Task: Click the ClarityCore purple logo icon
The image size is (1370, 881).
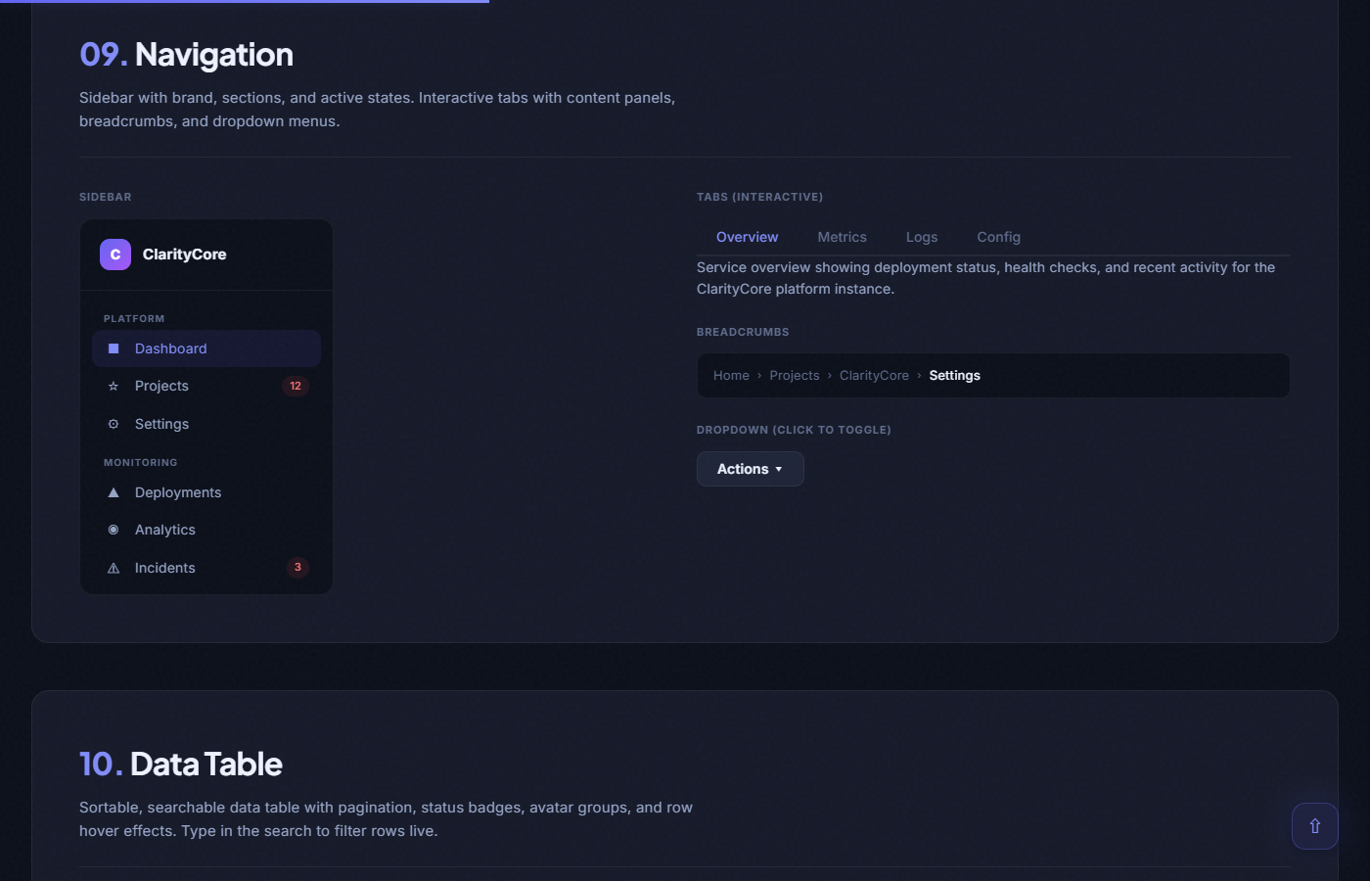Action: tap(115, 255)
